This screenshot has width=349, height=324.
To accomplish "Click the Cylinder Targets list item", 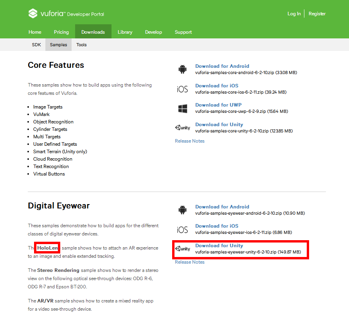I will tap(50, 129).
